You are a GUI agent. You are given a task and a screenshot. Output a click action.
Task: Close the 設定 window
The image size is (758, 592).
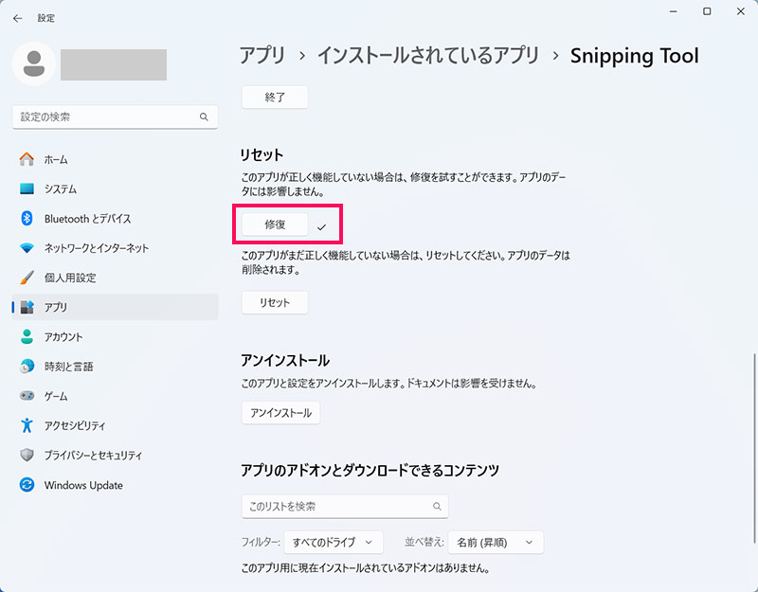click(741, 11)
